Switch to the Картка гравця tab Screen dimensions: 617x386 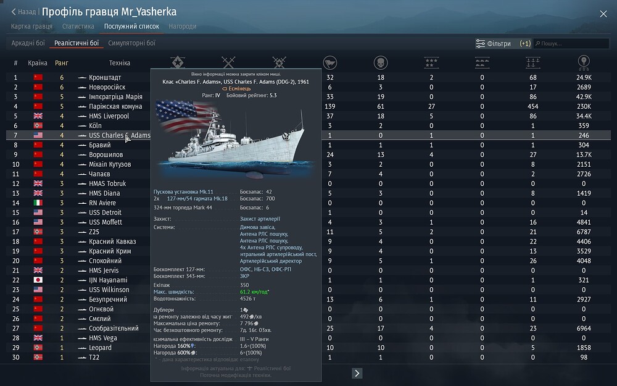[x=31, y=27]
